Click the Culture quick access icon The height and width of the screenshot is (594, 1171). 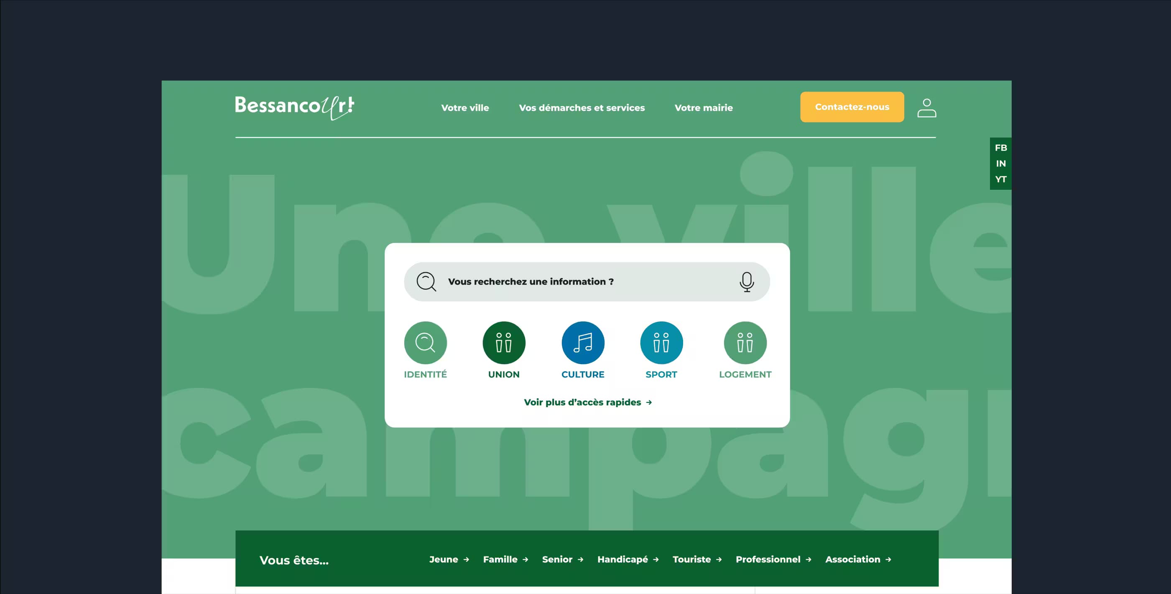[582, 342]
